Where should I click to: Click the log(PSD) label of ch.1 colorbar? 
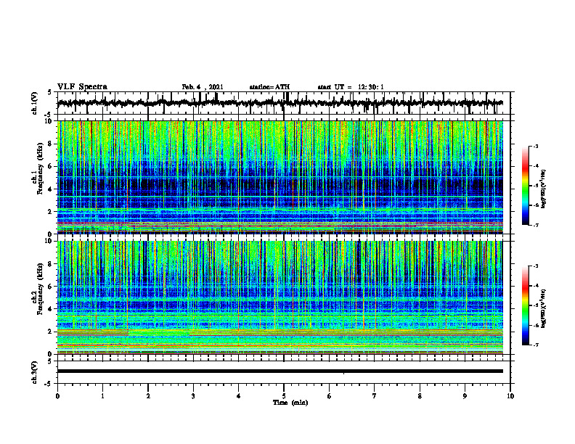[x=544, y=189]
